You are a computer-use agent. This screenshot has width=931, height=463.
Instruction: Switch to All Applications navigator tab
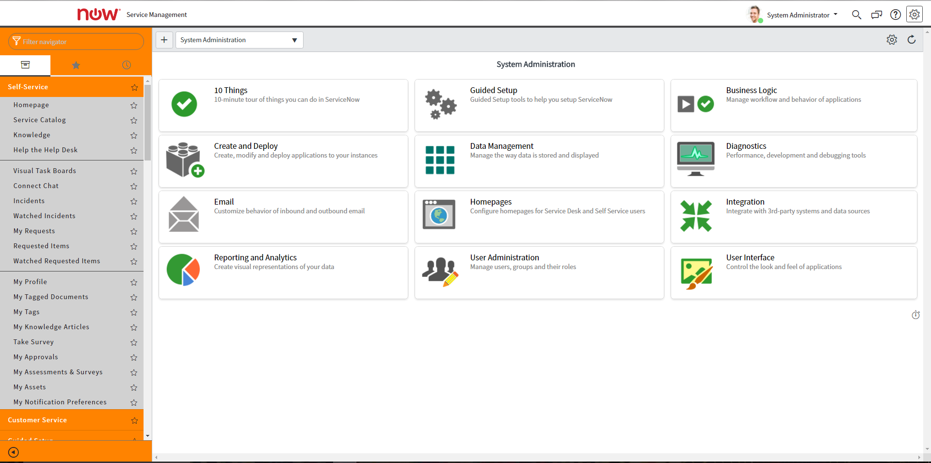[x=25, y=65]
